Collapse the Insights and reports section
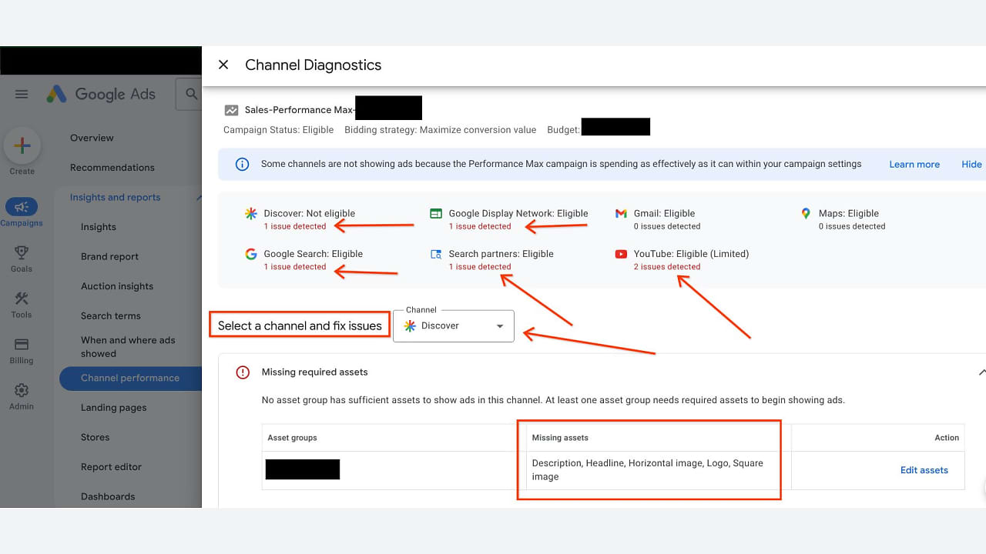Image resolution: width=986 pixels, height=554 pixels. [x=199, y=198]
